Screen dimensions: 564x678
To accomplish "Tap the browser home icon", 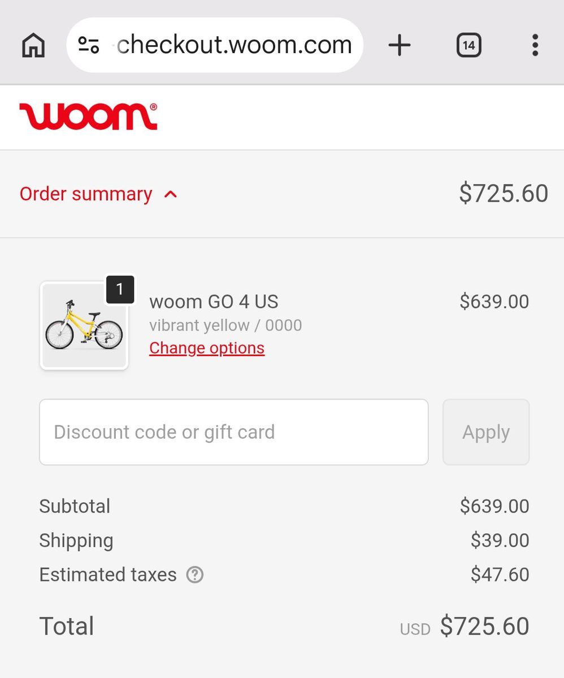I will (33, 45).
